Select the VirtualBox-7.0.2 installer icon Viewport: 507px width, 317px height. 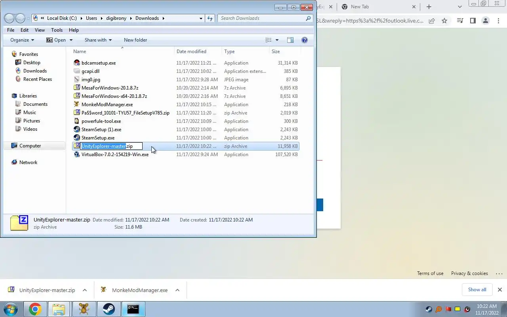click(77, 155)
